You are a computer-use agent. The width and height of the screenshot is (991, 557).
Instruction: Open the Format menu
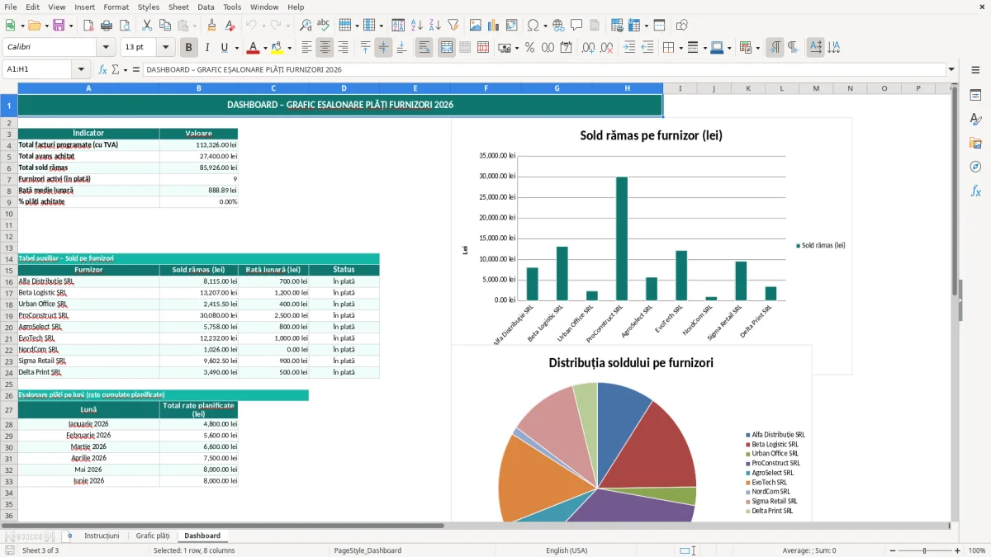point(116,7)
